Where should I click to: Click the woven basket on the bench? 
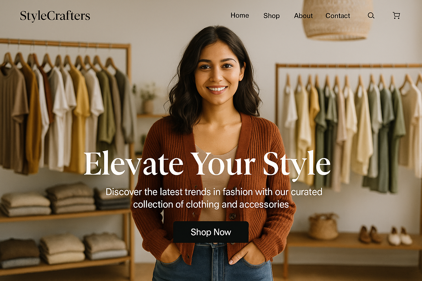[324, 227]
